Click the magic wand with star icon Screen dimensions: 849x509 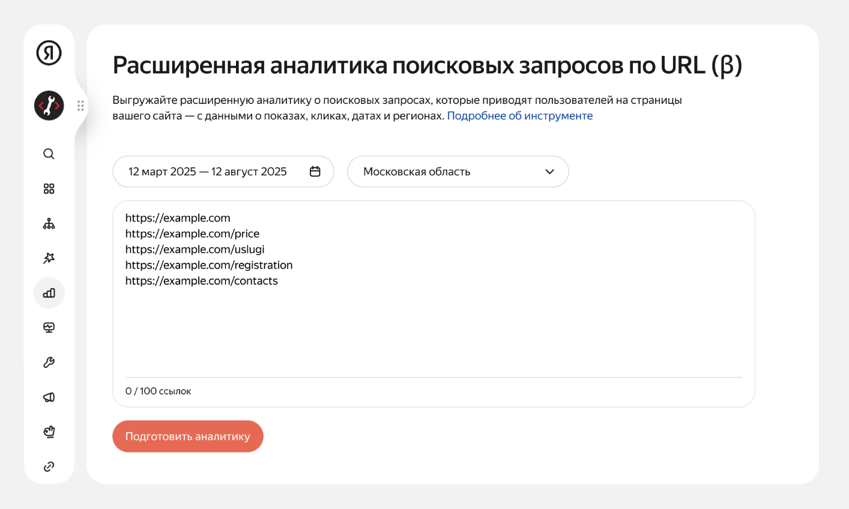49,258
